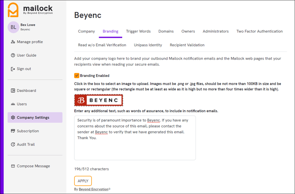This screenshot has height=194, width=295.
Task: Open the Users page label
Action: point(22,104)
